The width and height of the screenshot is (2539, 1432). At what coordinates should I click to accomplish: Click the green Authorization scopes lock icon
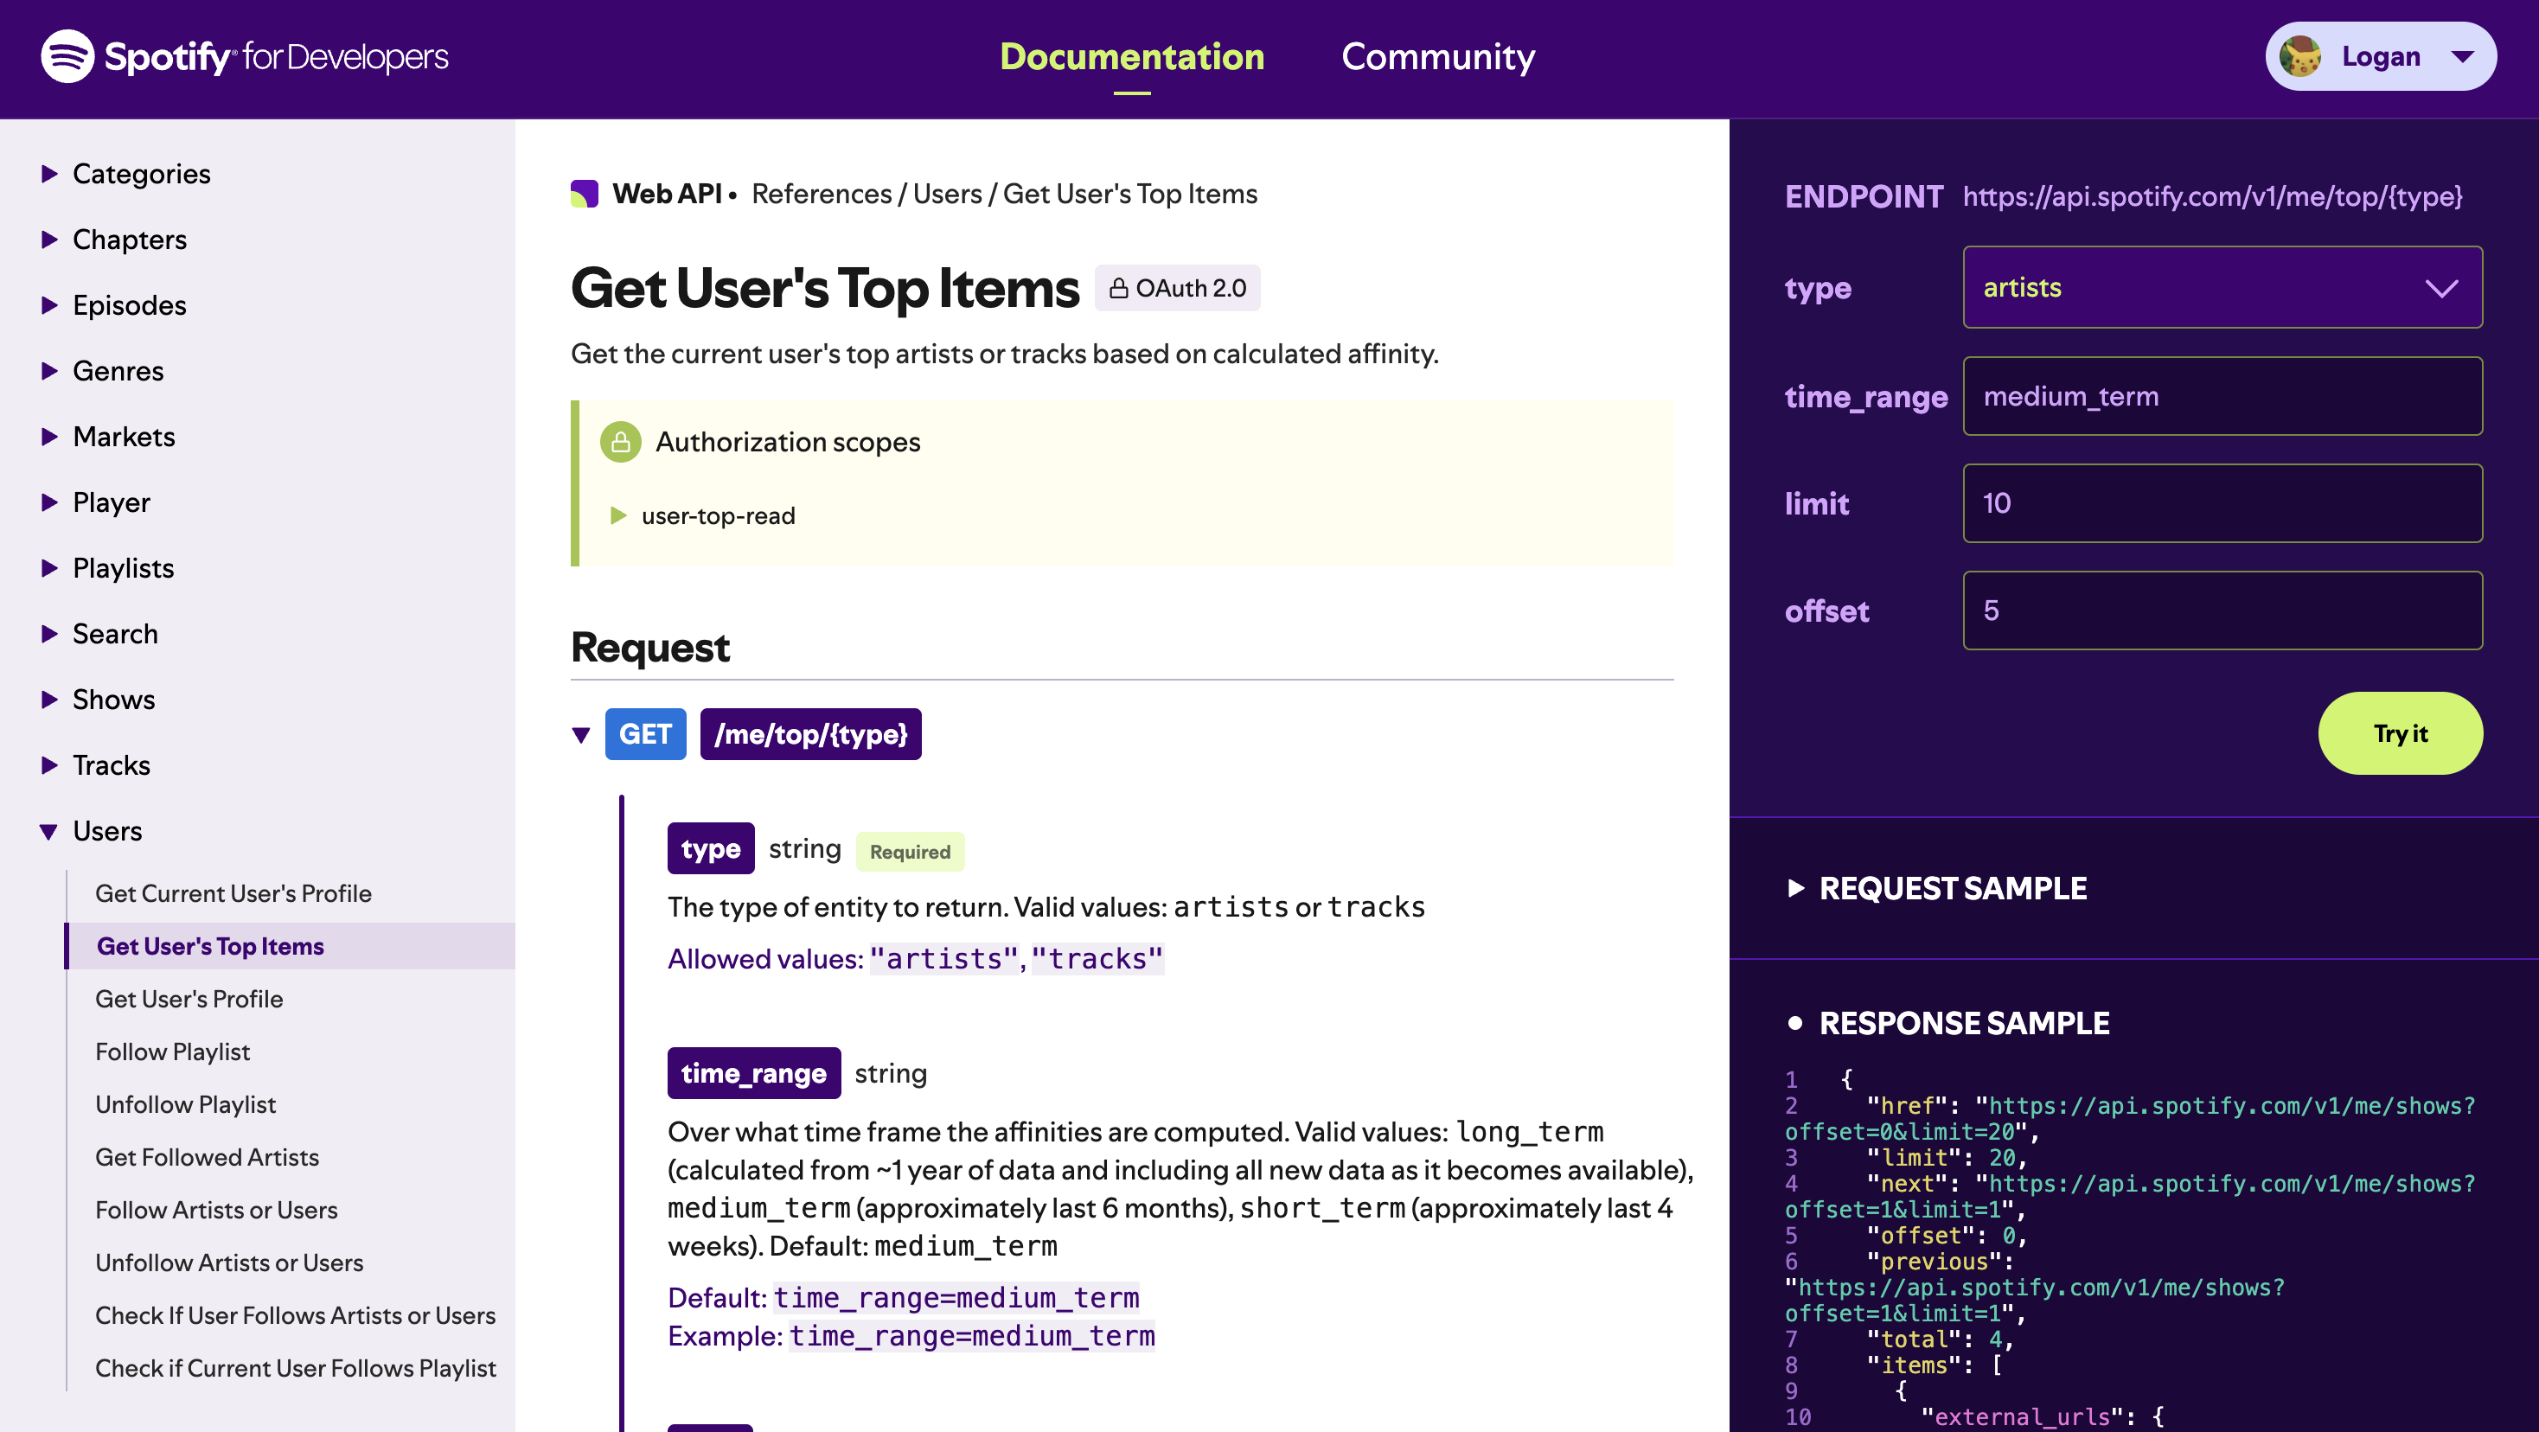tap(620, 442)
